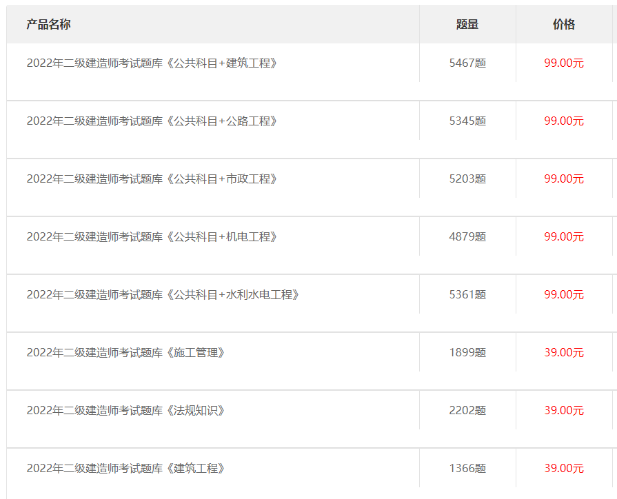The image size is (617, 499).
Task: Click the 价格 column header
Action: tap(564, 25)
